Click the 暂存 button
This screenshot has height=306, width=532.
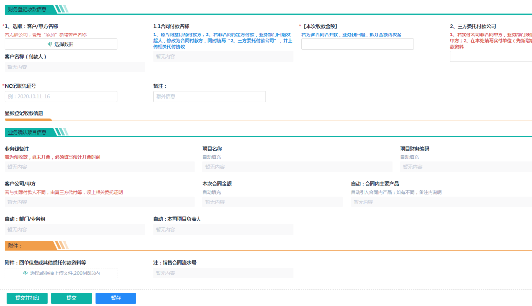point(116,298)
